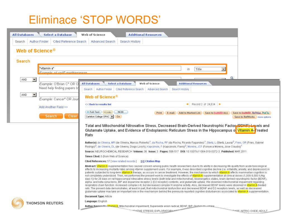Image resolution: width=286 pixels, height=214 pixels.
Task: Switch to All Databases tab in back window
Action: click(x=23, y=35)
